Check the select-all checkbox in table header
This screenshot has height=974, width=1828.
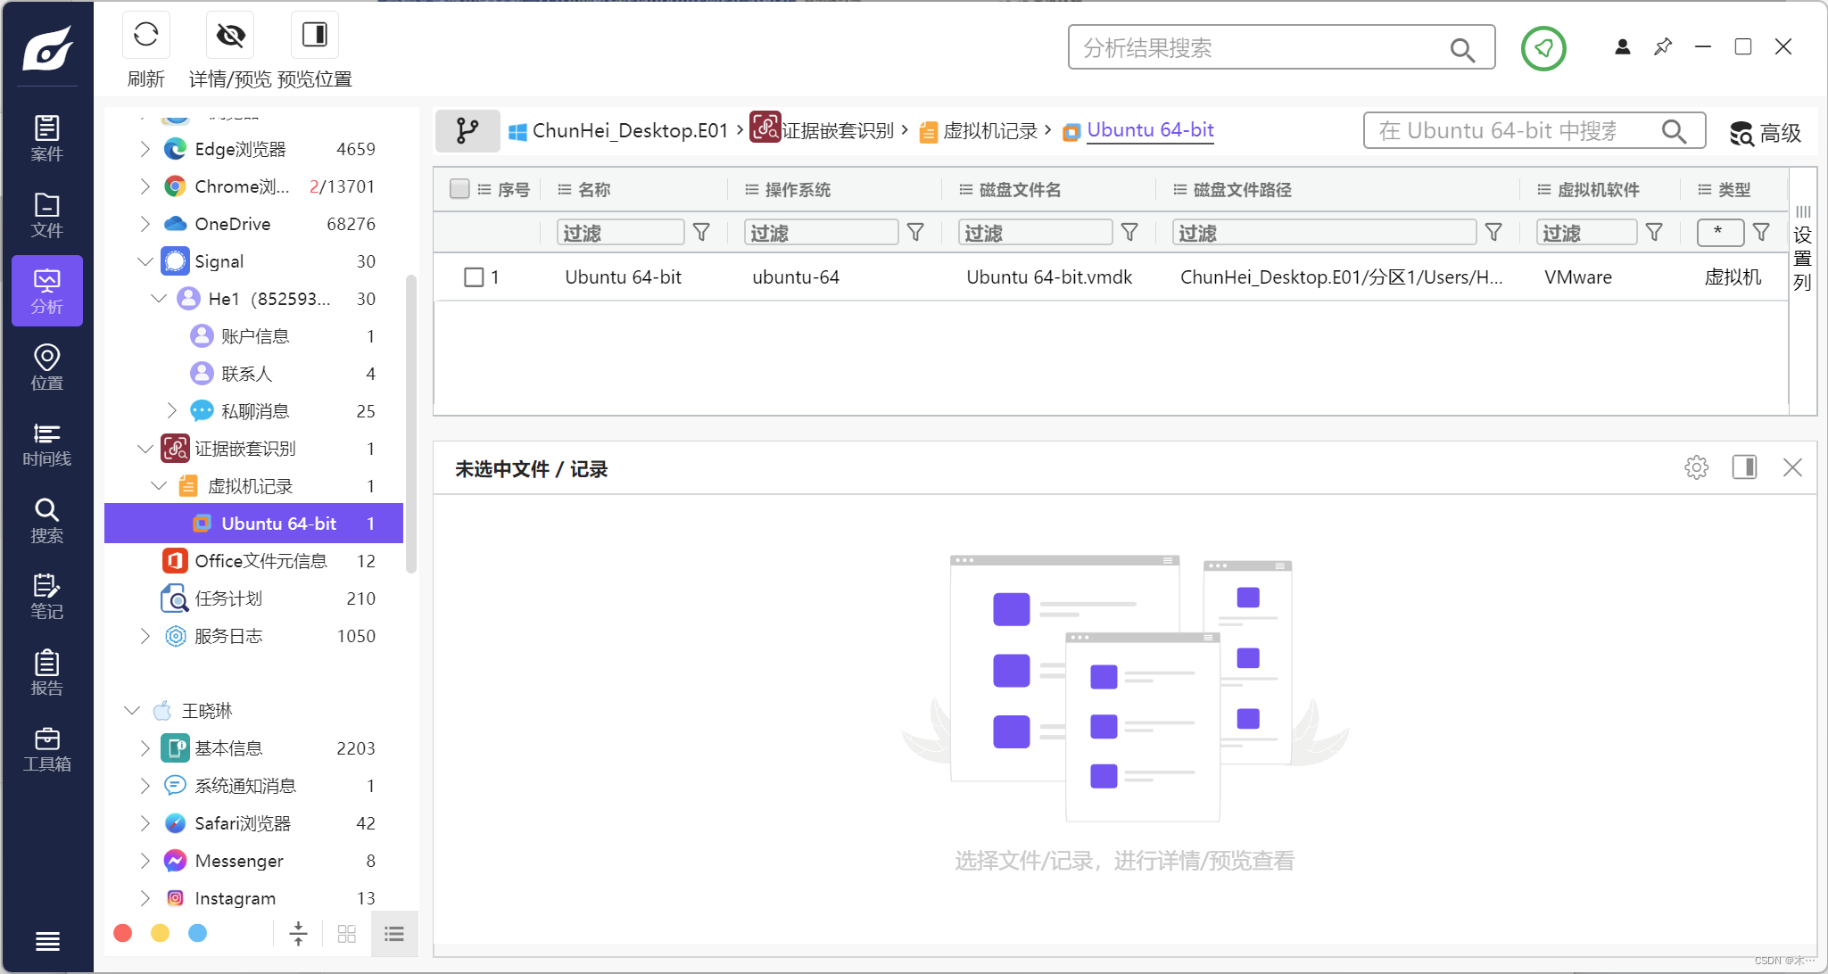click(459, 189)
